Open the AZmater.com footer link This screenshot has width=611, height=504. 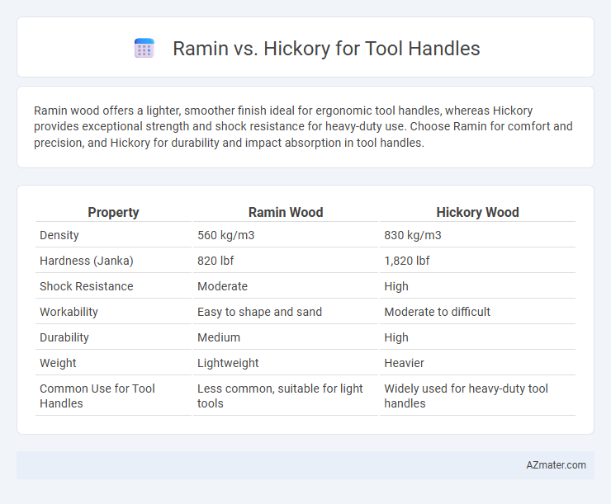click(556, 464)
